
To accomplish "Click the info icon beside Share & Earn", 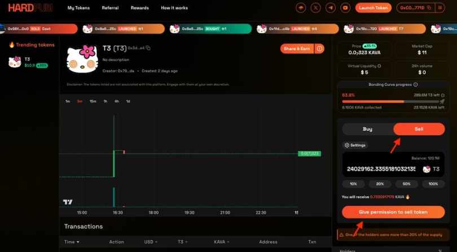I will click(319, 49).
